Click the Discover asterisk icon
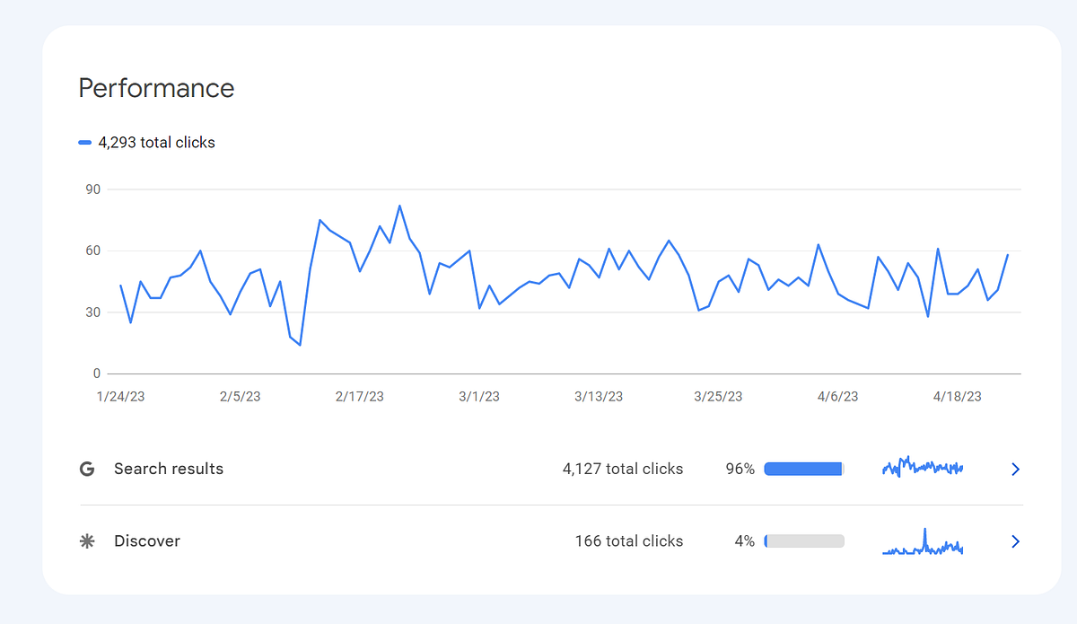The image size is (1077, 624). (x=87, y=541)
